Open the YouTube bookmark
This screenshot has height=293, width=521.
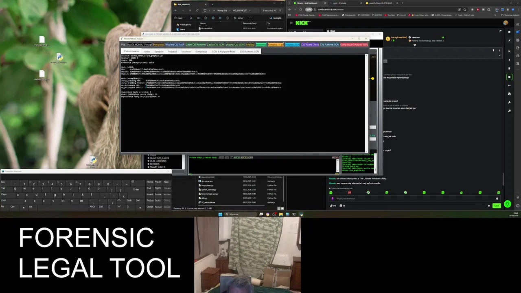(389, 15)
